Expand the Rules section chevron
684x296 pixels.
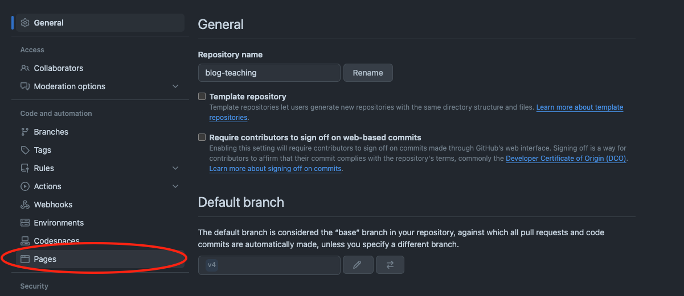175,168
